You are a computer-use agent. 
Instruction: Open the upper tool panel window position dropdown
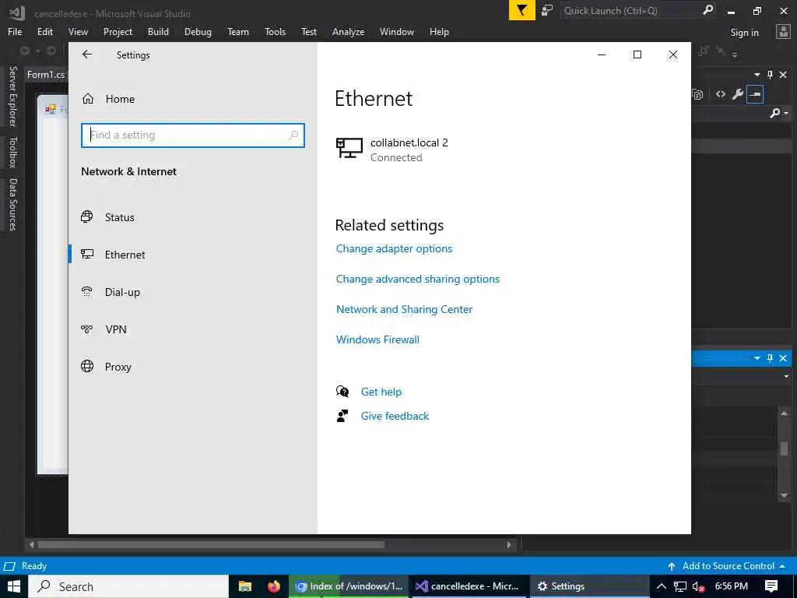757,75
